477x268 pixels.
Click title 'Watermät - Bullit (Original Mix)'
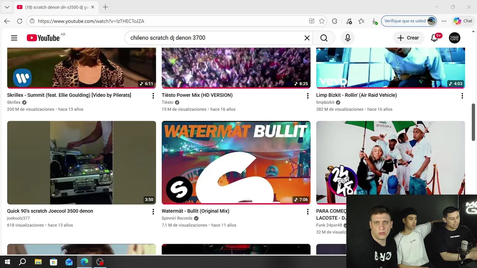tap(195, 211)
